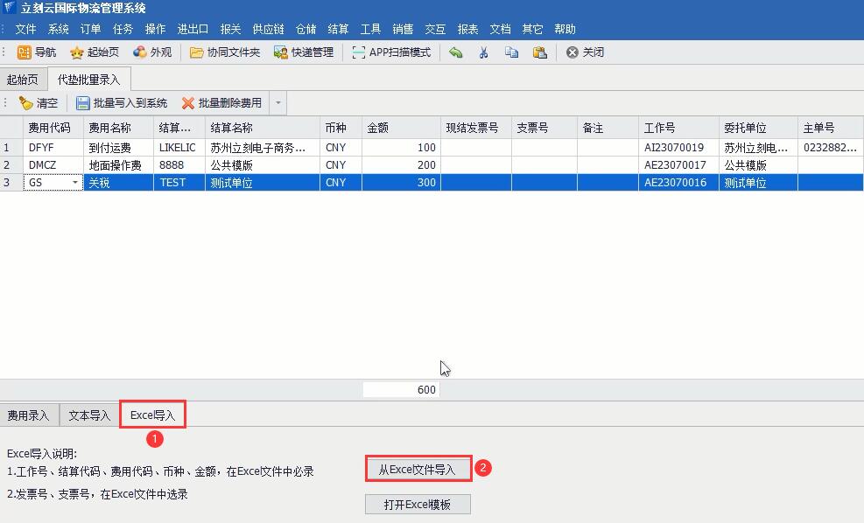This screenshot has height=523, width=864.
Task: Click the paste clipboard icon
Action: pos(539,52)
